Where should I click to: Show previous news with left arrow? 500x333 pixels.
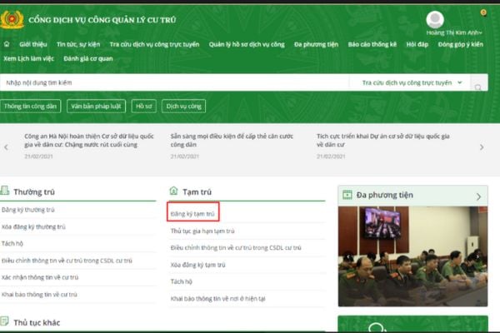tap(7, 147)
